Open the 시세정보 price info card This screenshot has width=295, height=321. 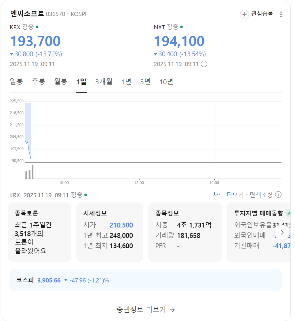coord(109,232)
